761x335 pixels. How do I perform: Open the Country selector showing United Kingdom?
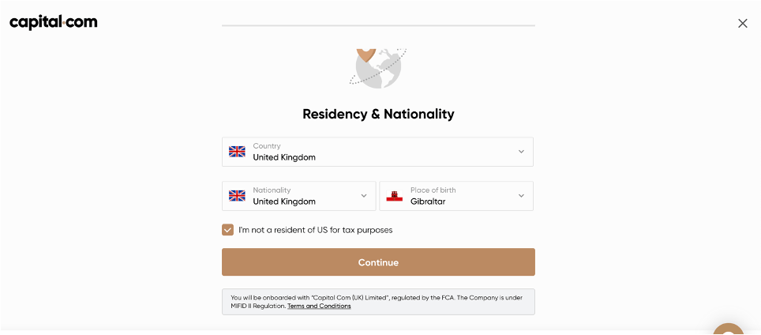pyautogui.click(x=377, y=152)
